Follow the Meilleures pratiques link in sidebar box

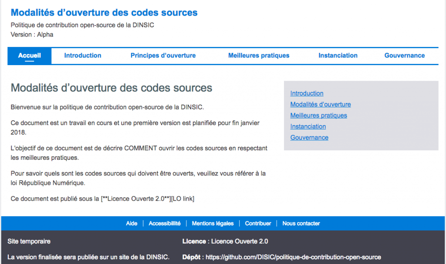319,115
